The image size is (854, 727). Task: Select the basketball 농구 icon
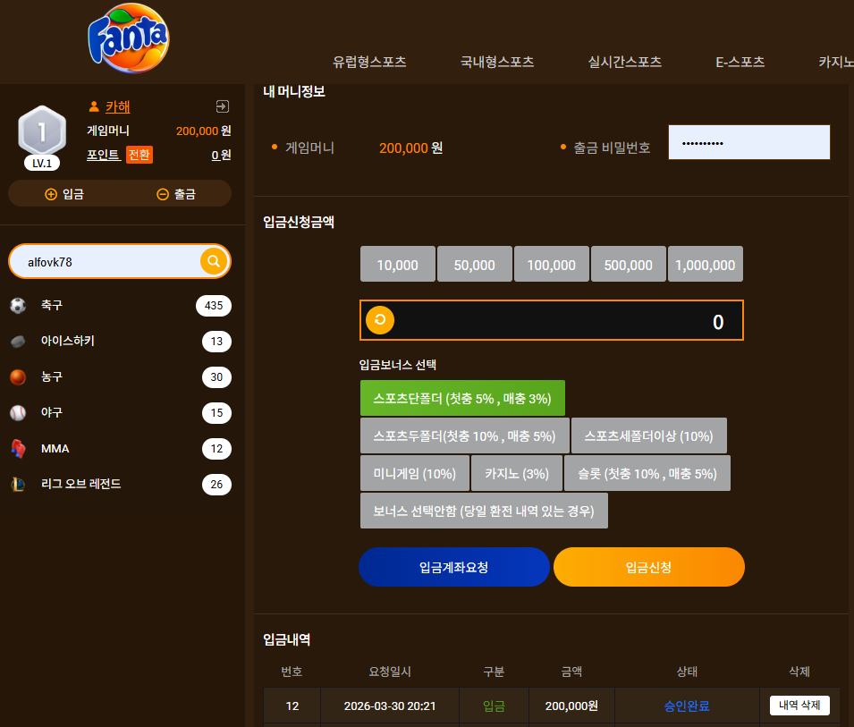[x=18, y=376]
